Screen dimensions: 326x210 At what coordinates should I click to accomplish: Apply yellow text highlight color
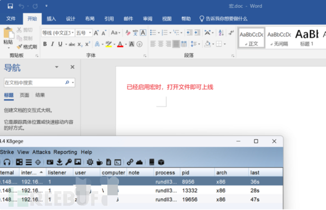click(x=109, y=44)
